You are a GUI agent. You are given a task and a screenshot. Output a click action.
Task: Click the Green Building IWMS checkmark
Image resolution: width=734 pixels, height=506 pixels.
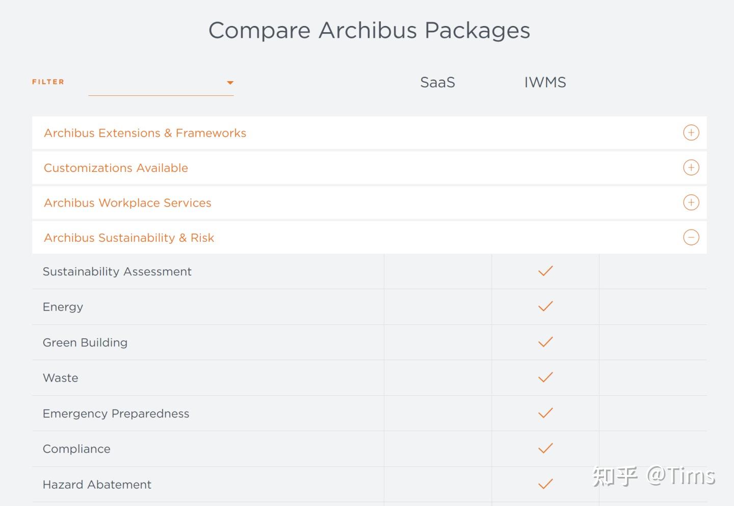click(544, 342)
